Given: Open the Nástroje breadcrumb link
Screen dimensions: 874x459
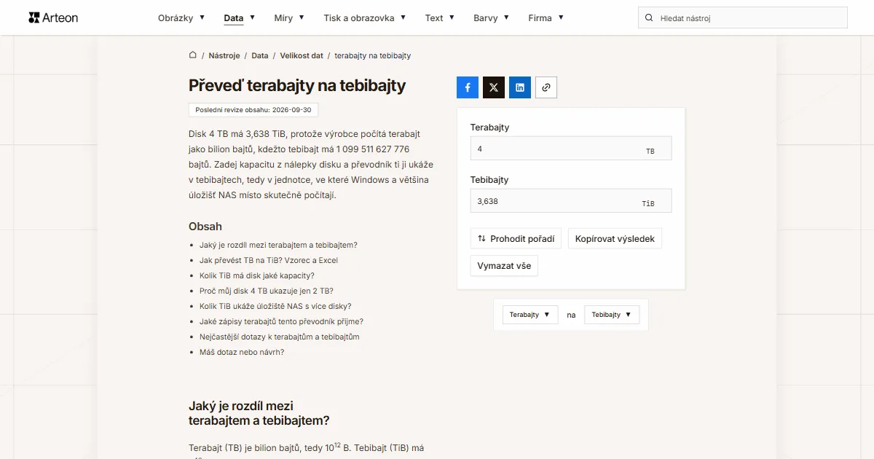Looking at the screenshot, I should [224, 55].
